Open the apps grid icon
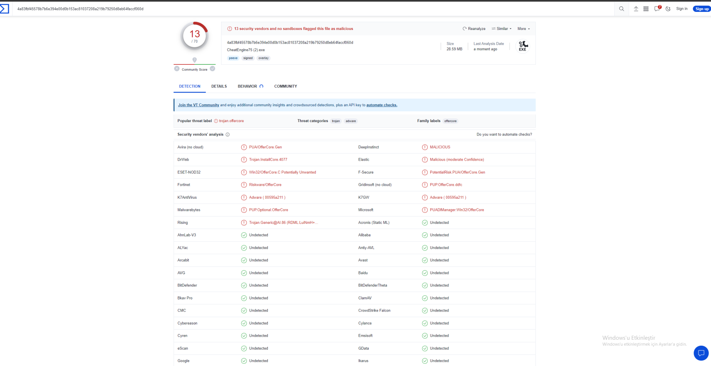711x366 pixels. [646, 9]
